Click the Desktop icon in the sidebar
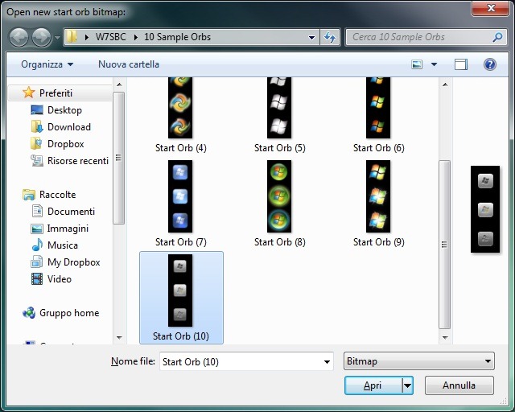The height and width of the screenshot is (412, 515). pos(37,109)
